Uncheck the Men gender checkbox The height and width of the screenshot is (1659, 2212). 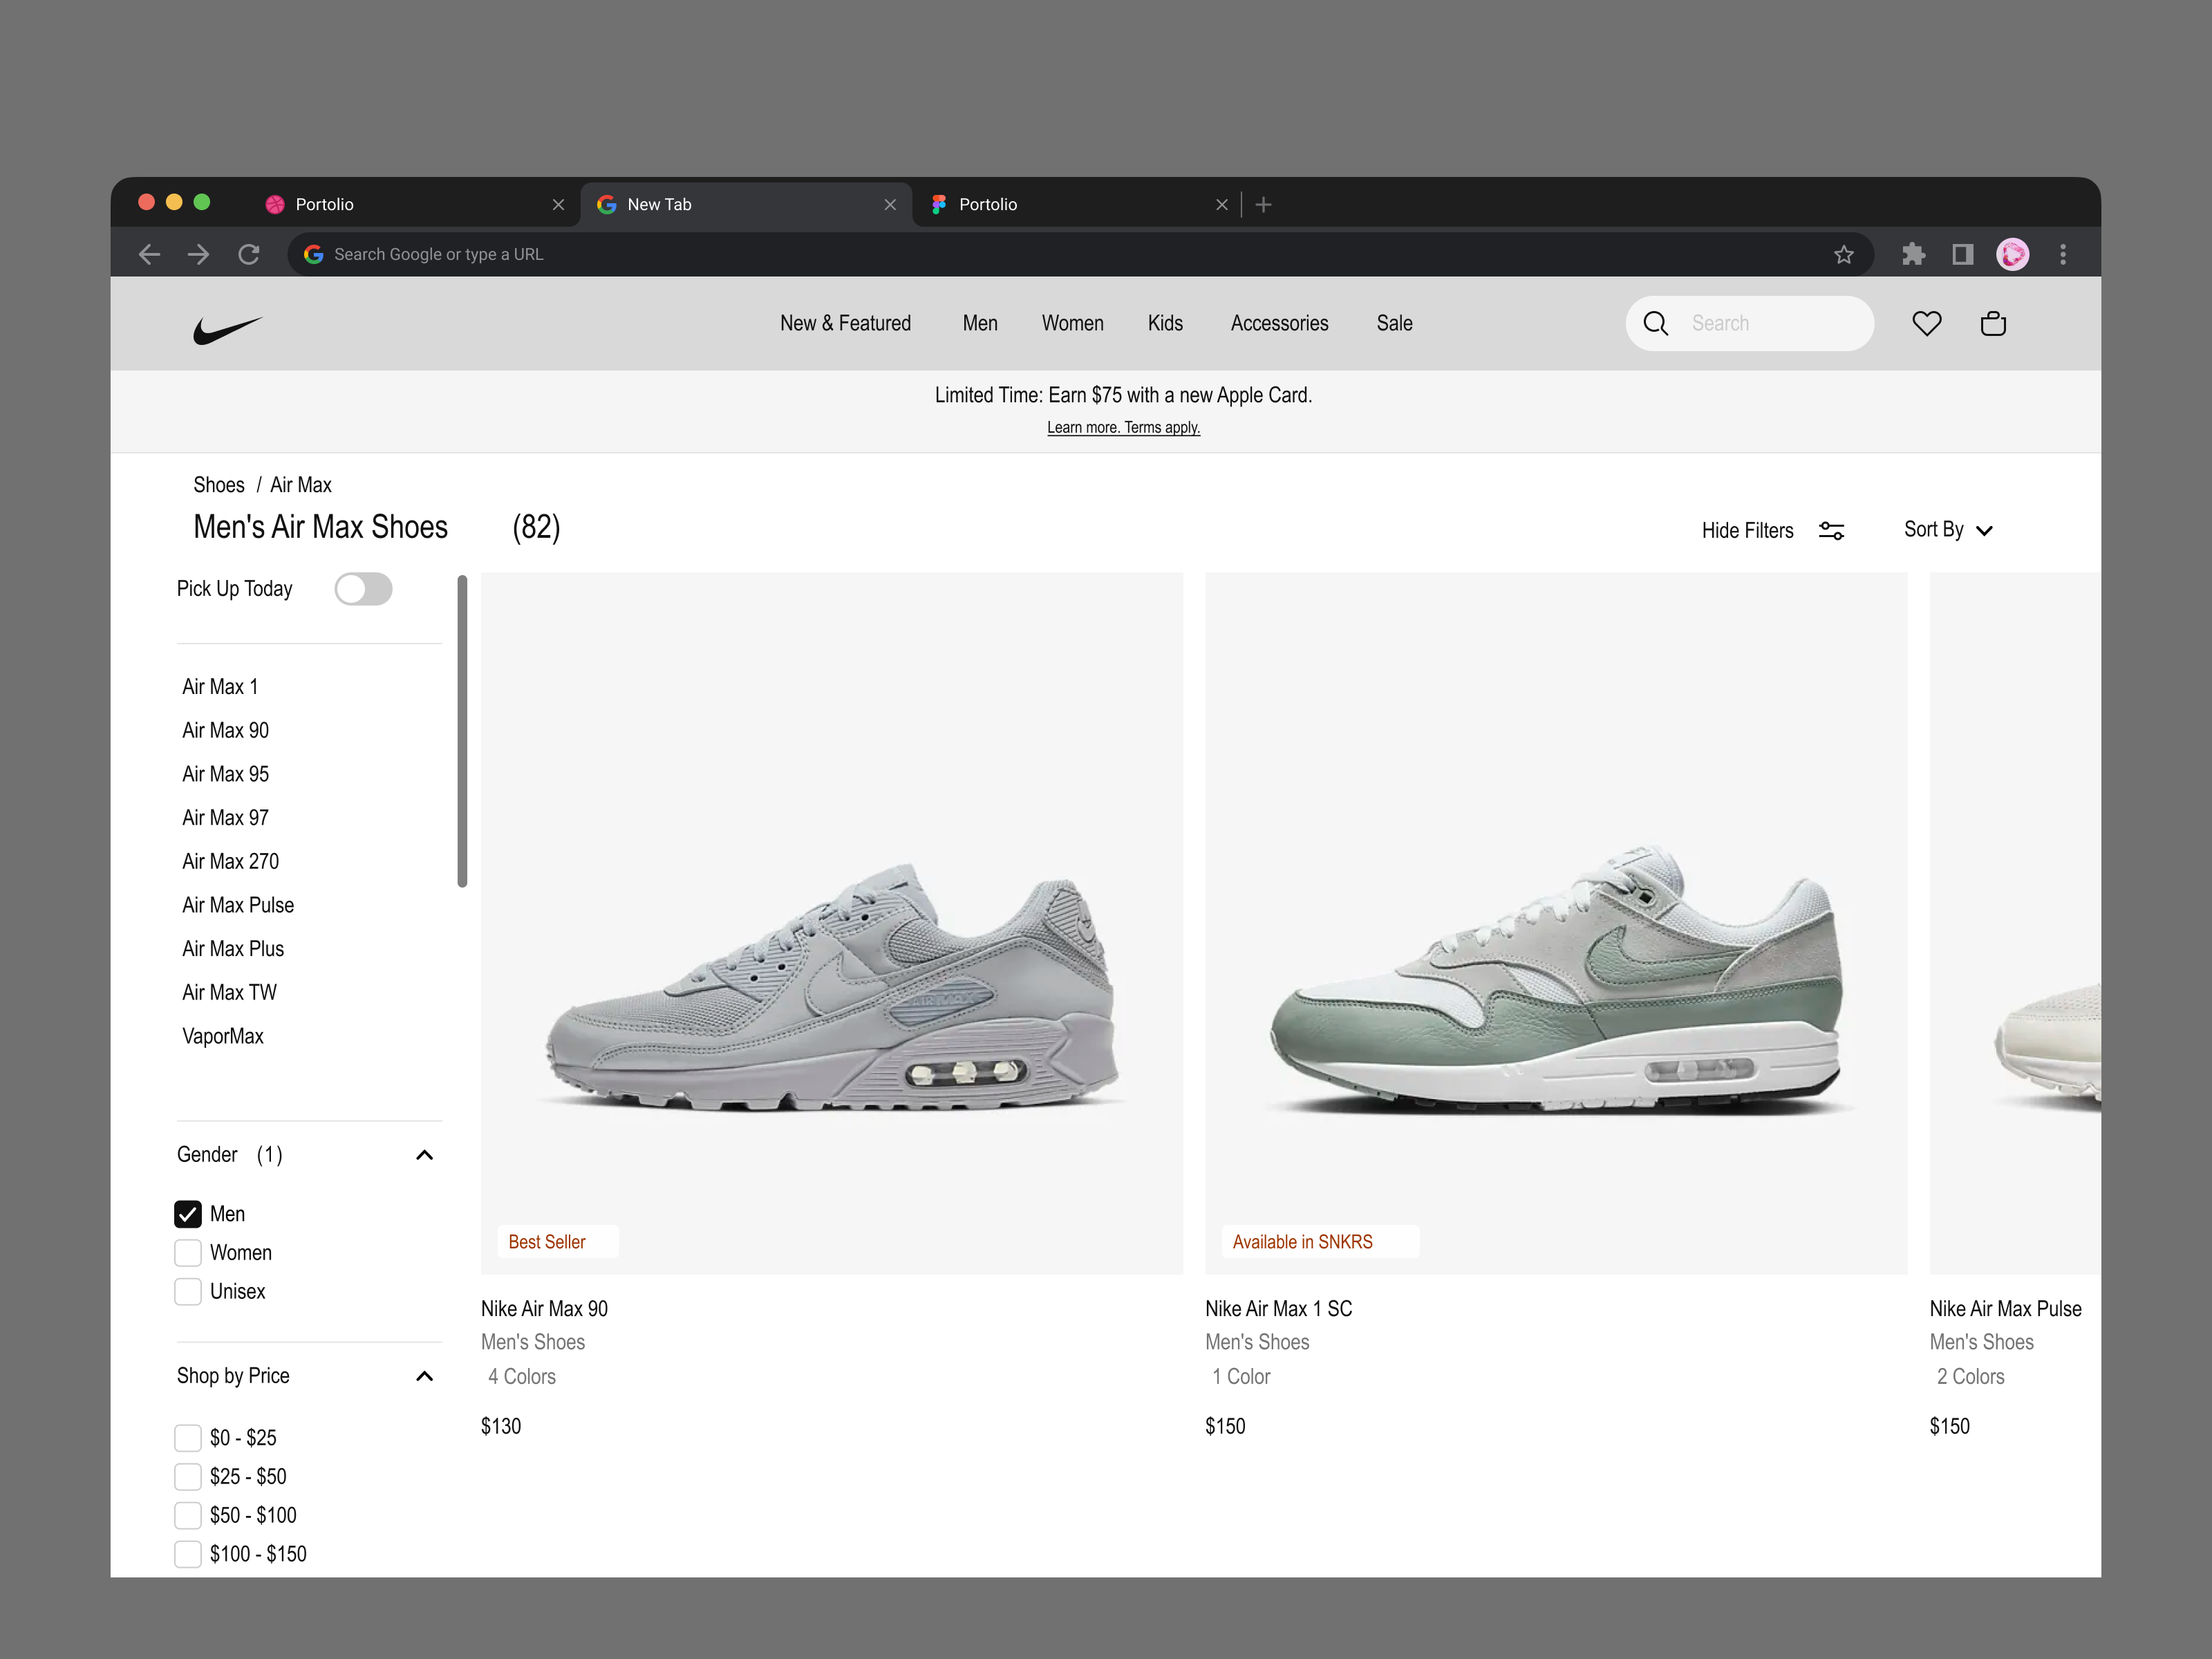click(x=187, y=1214)
